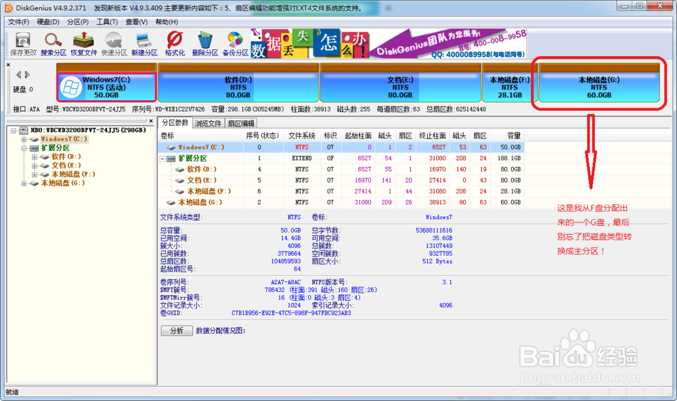677x401 pixels.
Task: Expand the 本地磁盘(F:) tree node
Action: pyautogui.click(x=34, y=174)
